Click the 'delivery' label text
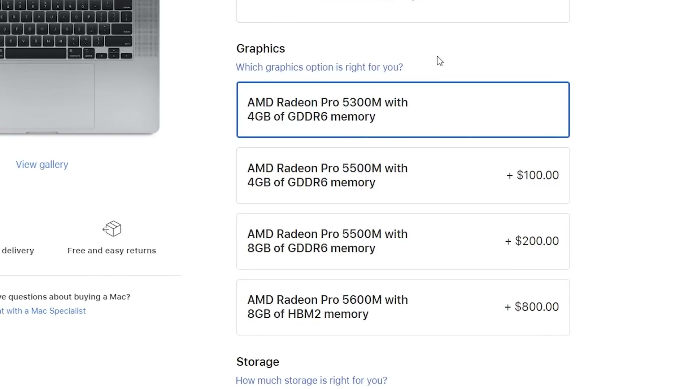Screen dimensions: 693x389 (18, 251)
